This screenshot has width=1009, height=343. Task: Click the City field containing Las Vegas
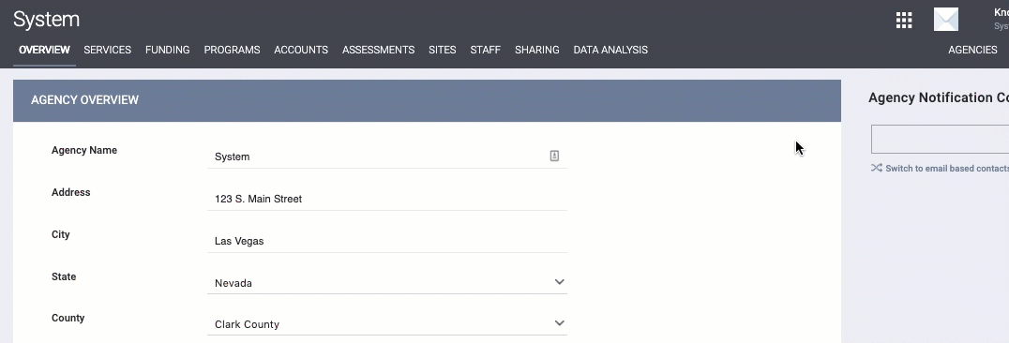click(386, 242)
